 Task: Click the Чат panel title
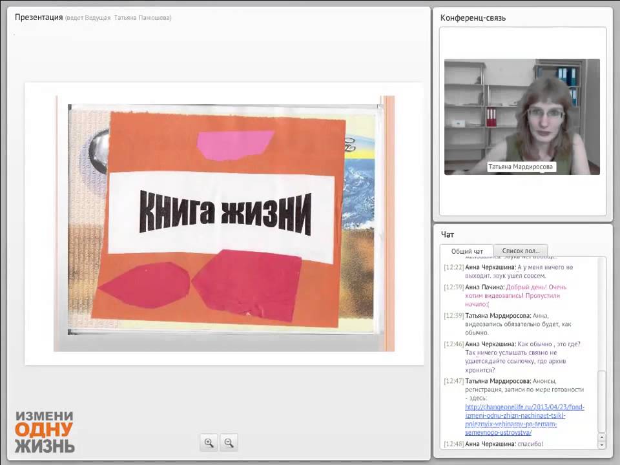click(x=447, y=234)
